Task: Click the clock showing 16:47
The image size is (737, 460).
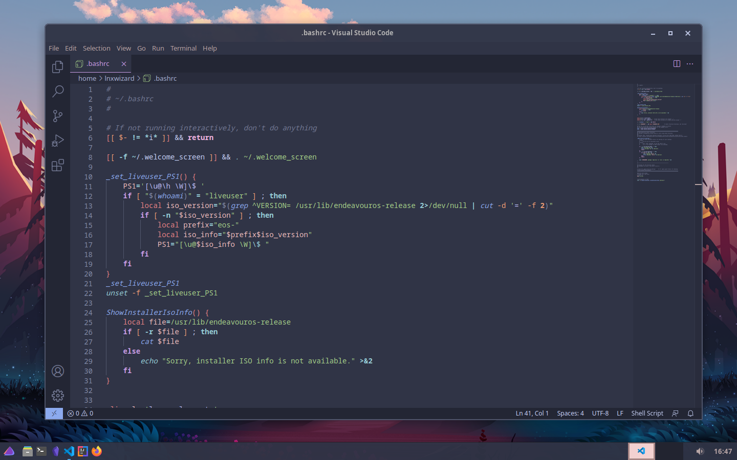Action: click(723, 451)
